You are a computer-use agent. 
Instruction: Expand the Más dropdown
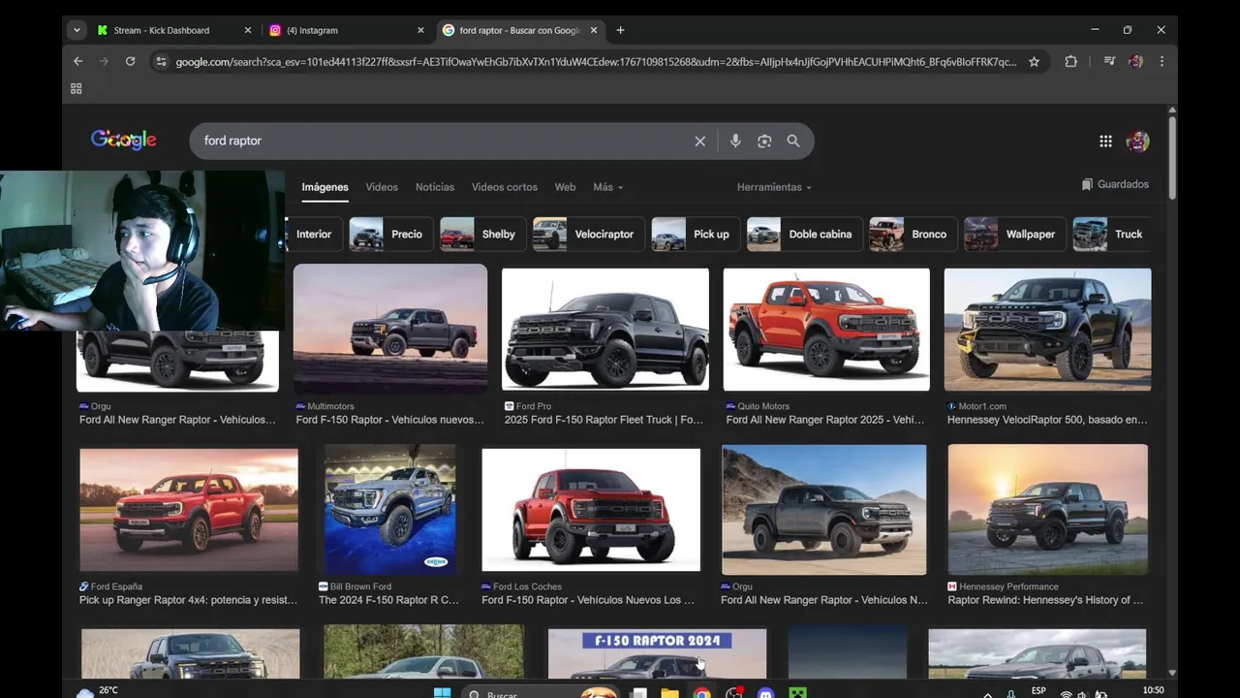pos(608,187)
